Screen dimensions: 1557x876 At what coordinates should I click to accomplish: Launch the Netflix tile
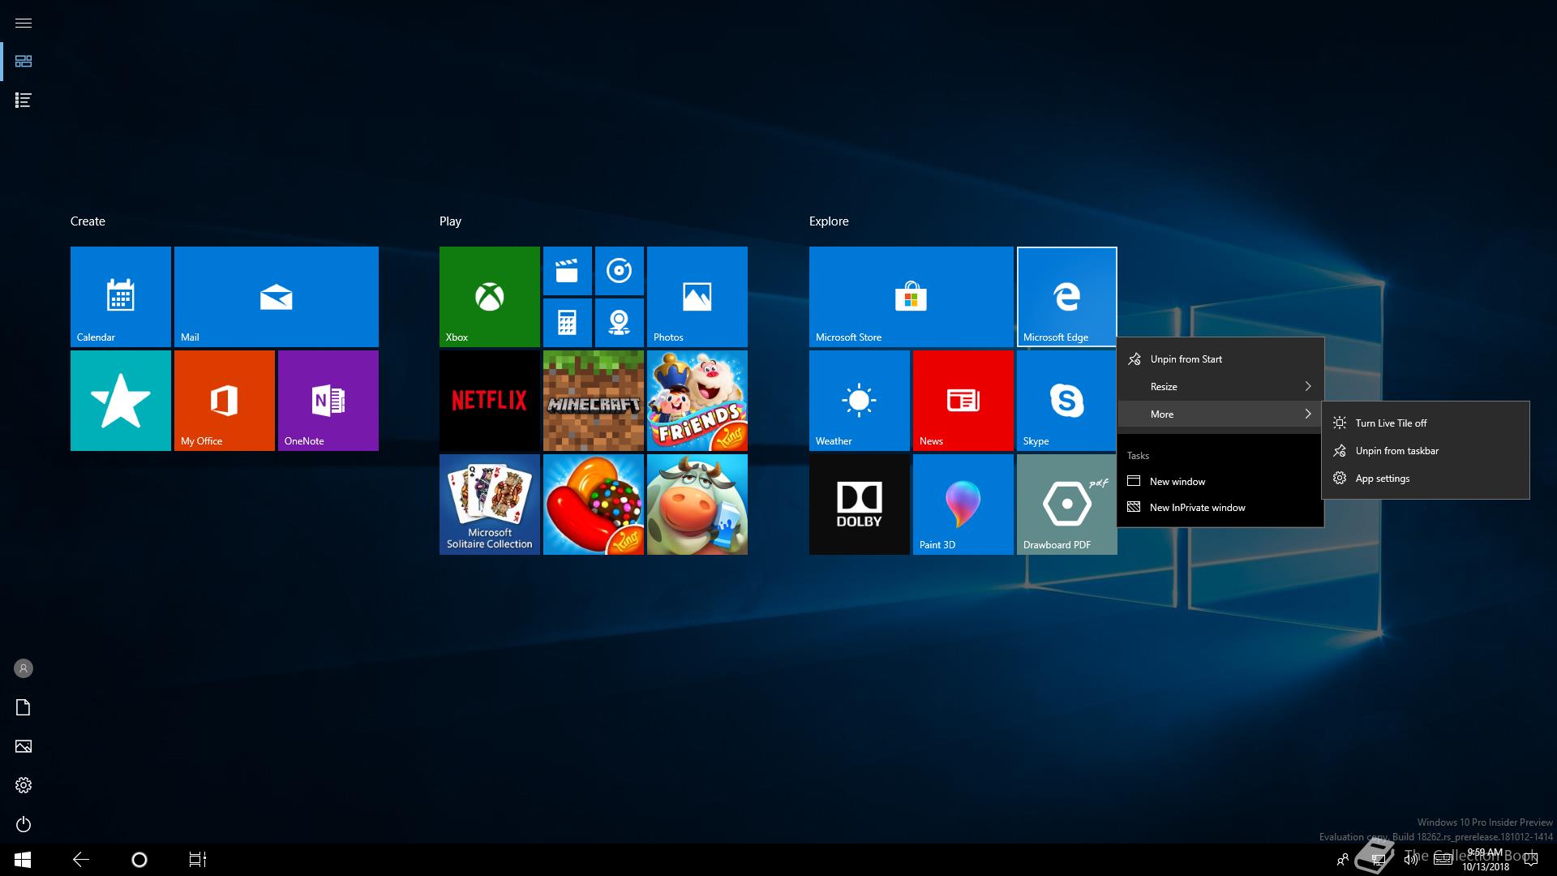tap(490, 401)
